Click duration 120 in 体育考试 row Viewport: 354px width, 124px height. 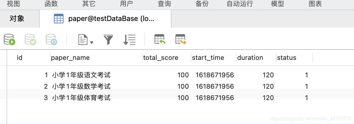[268, 98]
